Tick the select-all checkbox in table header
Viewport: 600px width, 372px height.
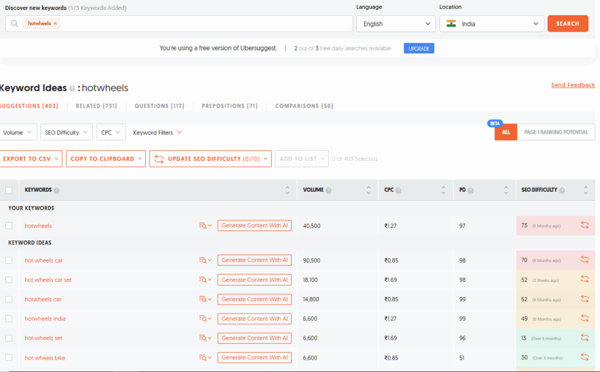(x=9, y=190)
